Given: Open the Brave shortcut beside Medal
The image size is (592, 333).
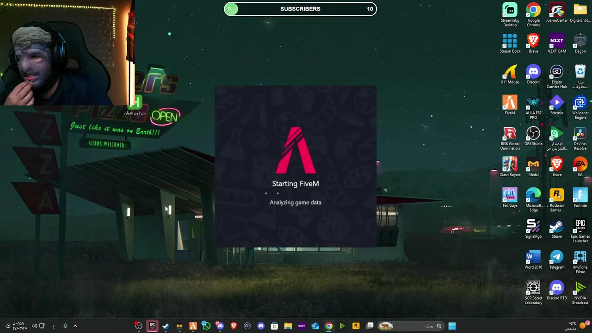Looking at the screenshot, I should click(x=557, y=166).
